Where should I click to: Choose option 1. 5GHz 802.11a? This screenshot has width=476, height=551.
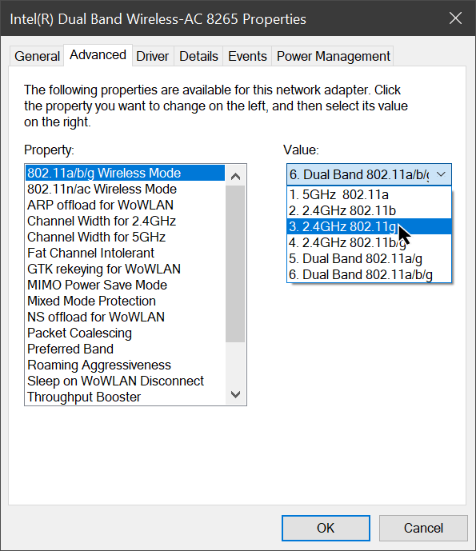tap(369, 194)
